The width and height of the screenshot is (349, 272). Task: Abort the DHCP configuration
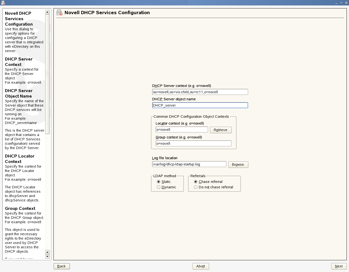(x=201, y=266)
